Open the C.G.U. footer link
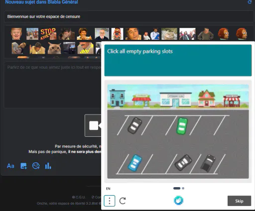This screenshot has height=211, width=255. tap(79, 197)
